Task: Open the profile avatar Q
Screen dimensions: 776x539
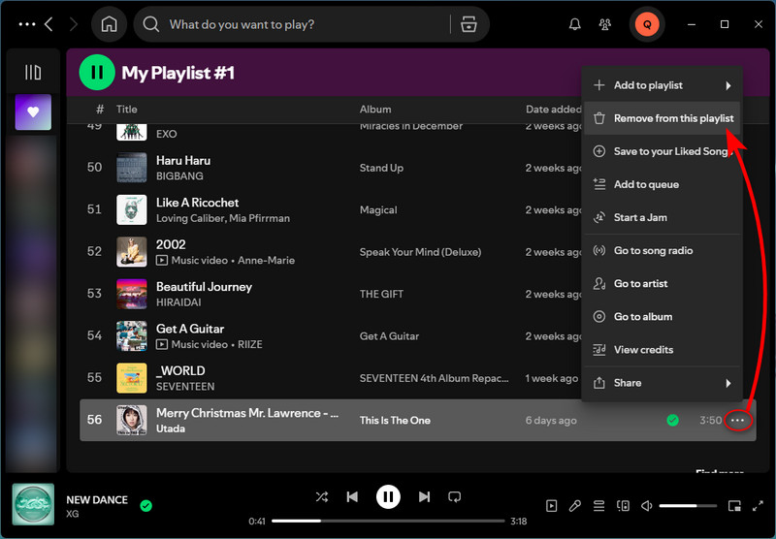Action: 647,24
